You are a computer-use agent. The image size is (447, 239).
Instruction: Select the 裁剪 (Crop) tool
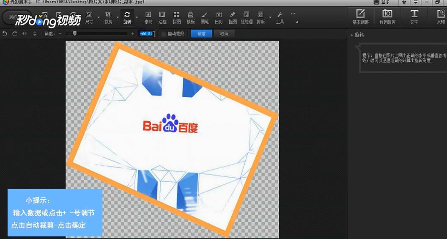coord(108,18)
